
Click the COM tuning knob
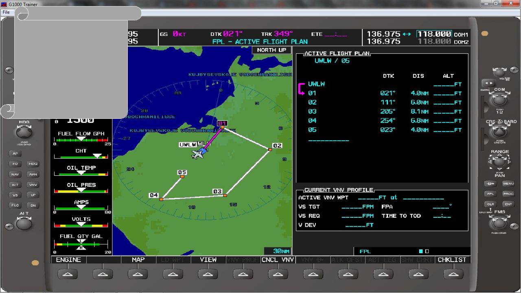coord(499,100)
